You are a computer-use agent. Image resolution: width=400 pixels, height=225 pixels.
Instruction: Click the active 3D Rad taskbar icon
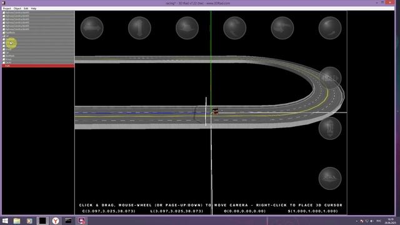click(x=42, y=221)
